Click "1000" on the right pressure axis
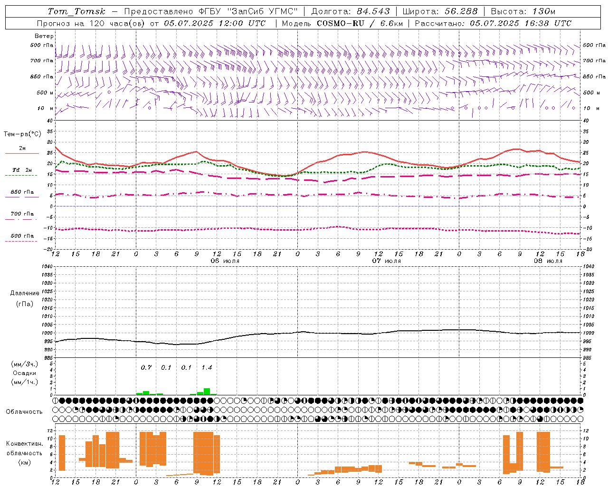The width and height of the screenshot is (608, 486). click(x=589, y=333)
